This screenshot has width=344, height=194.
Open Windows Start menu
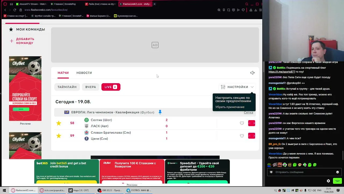pyautogui.click(x=4, y=190)
